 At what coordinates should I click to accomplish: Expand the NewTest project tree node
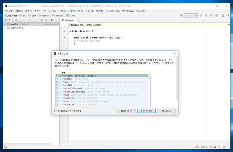point(4,24)
